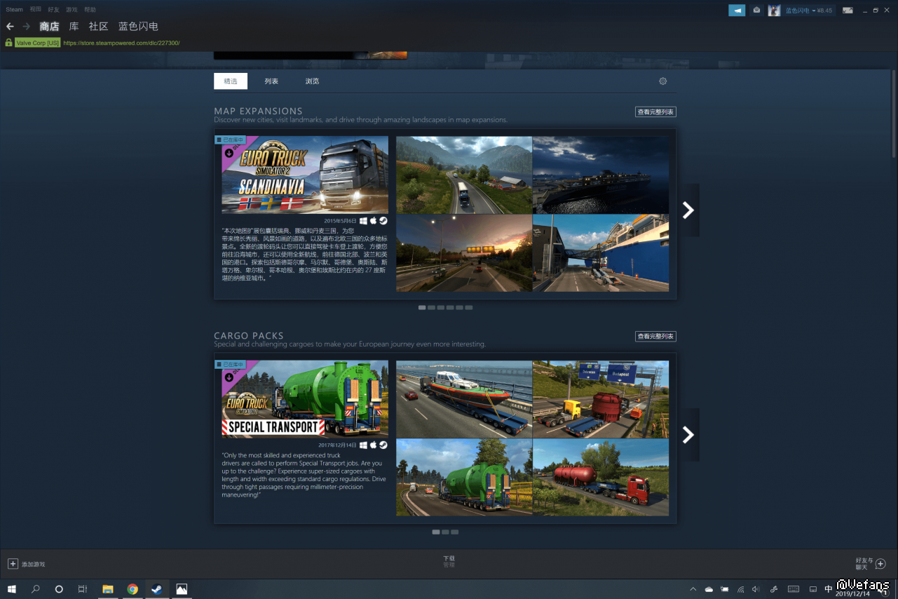Go to the 库 library tab
The image size is (898, 599).
coord(74,26)
